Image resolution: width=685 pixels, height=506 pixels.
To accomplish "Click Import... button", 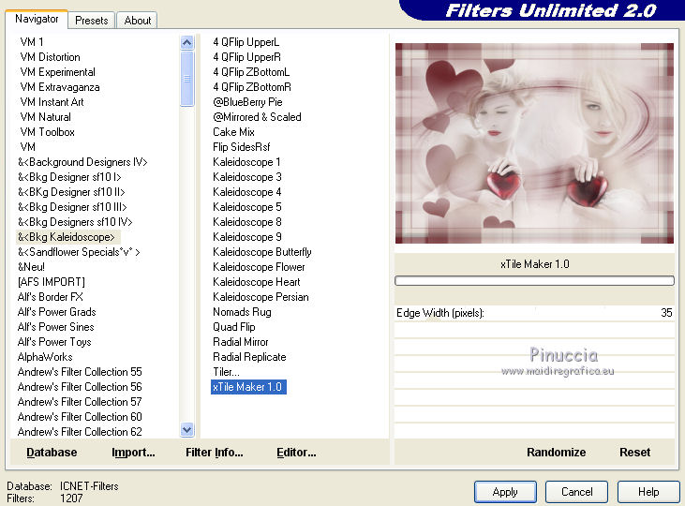I will (133, 453).
